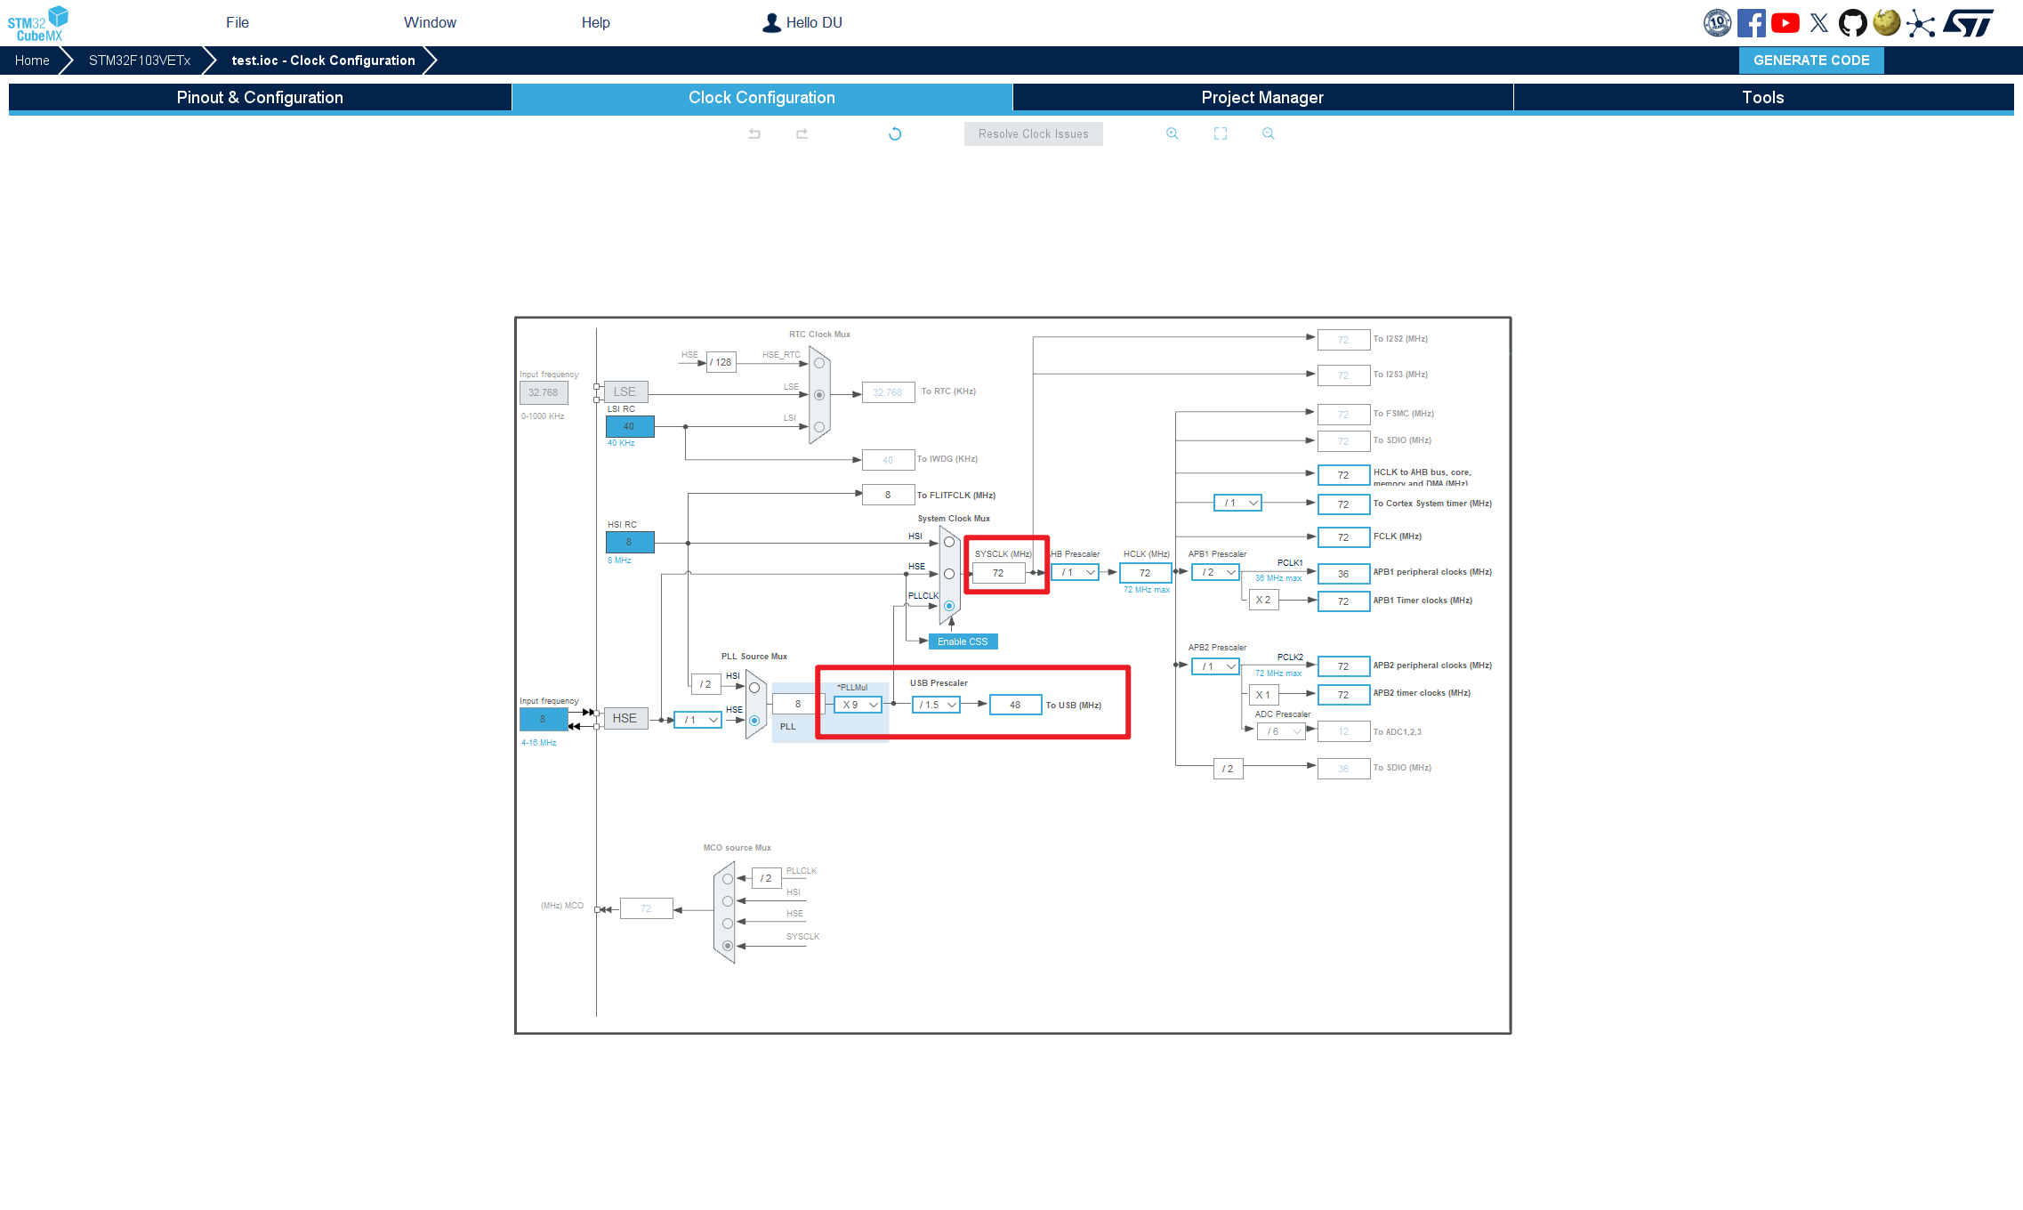Image resolution: width=2023 pixels, height=1210 pixels.
Task: Open the GitHub icon in the header
Action: click(1853, 22)
